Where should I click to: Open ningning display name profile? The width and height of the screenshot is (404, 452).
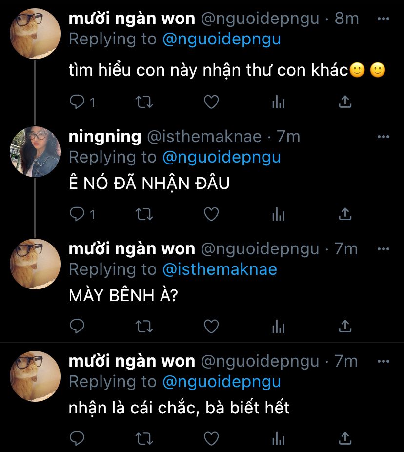(105, 137)
